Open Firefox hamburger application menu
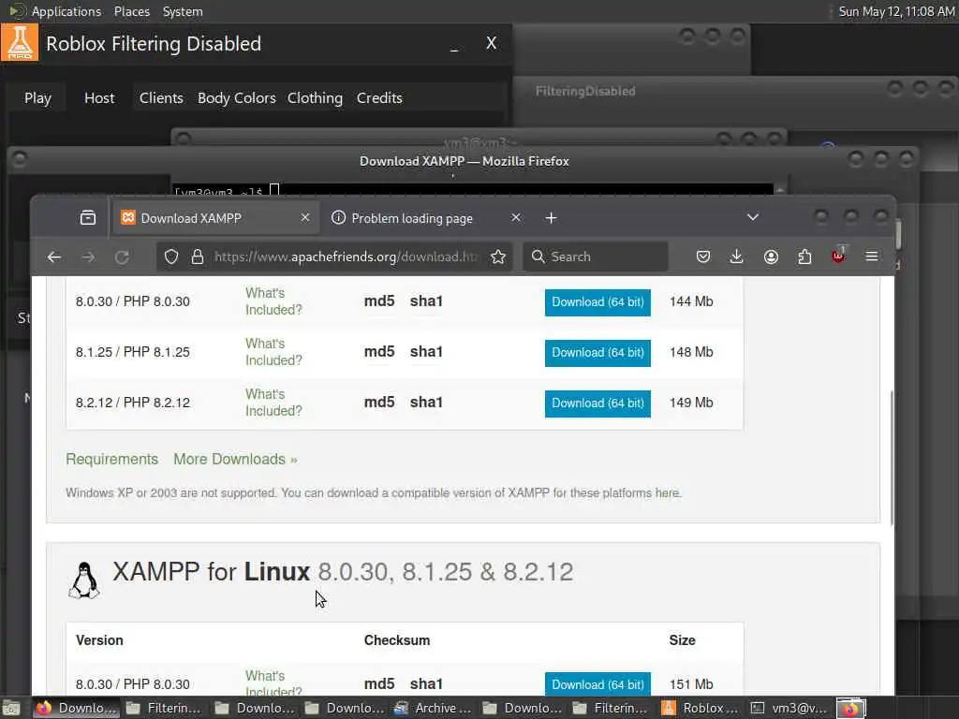This screenshot has height=719, width=959. point(872,257)
